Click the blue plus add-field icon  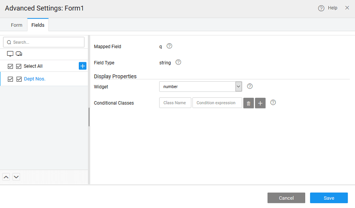pos(83,66)
